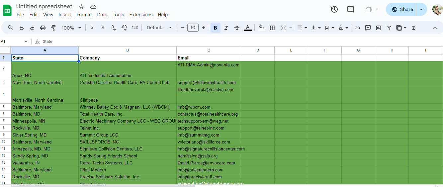
Task: Open the Extensions menu
Action: pos(141,15)
